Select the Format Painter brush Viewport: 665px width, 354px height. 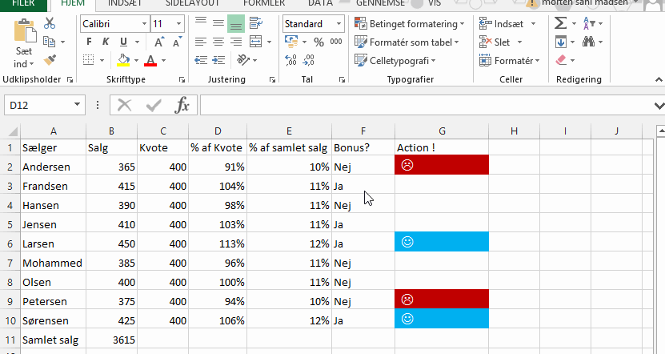point(50,60)
